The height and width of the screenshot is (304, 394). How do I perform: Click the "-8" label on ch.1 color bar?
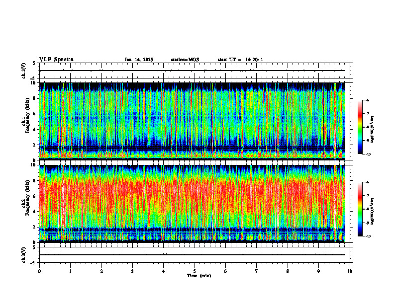pyautogui.click(x=367, y=127)
